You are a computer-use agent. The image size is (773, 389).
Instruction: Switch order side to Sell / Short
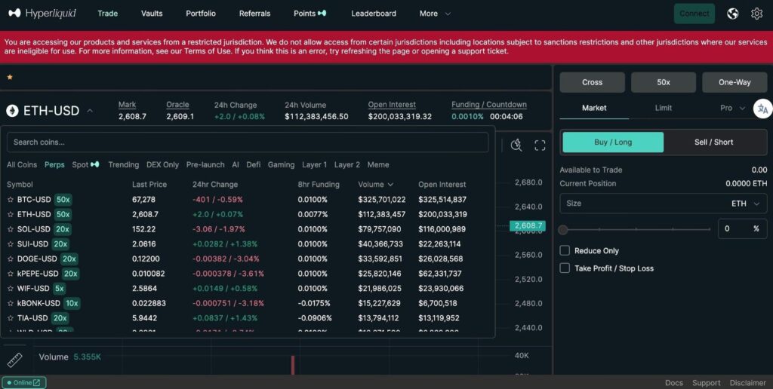coord(713,142)
